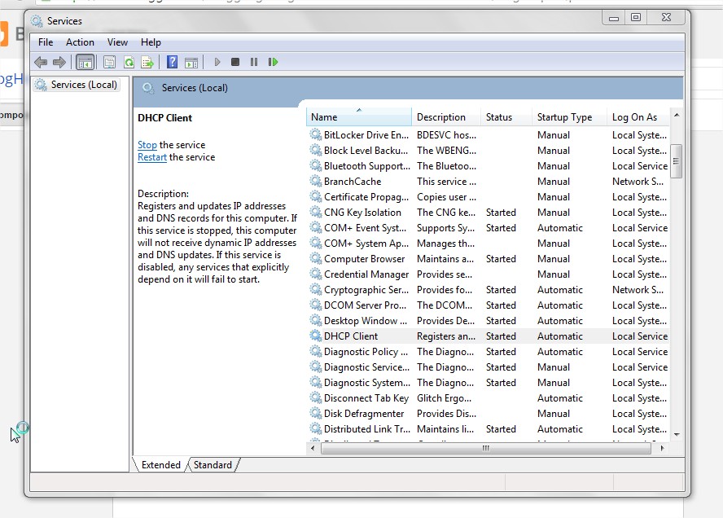Click 'Glitch Ergo...' description cell

tap(444, 398)
